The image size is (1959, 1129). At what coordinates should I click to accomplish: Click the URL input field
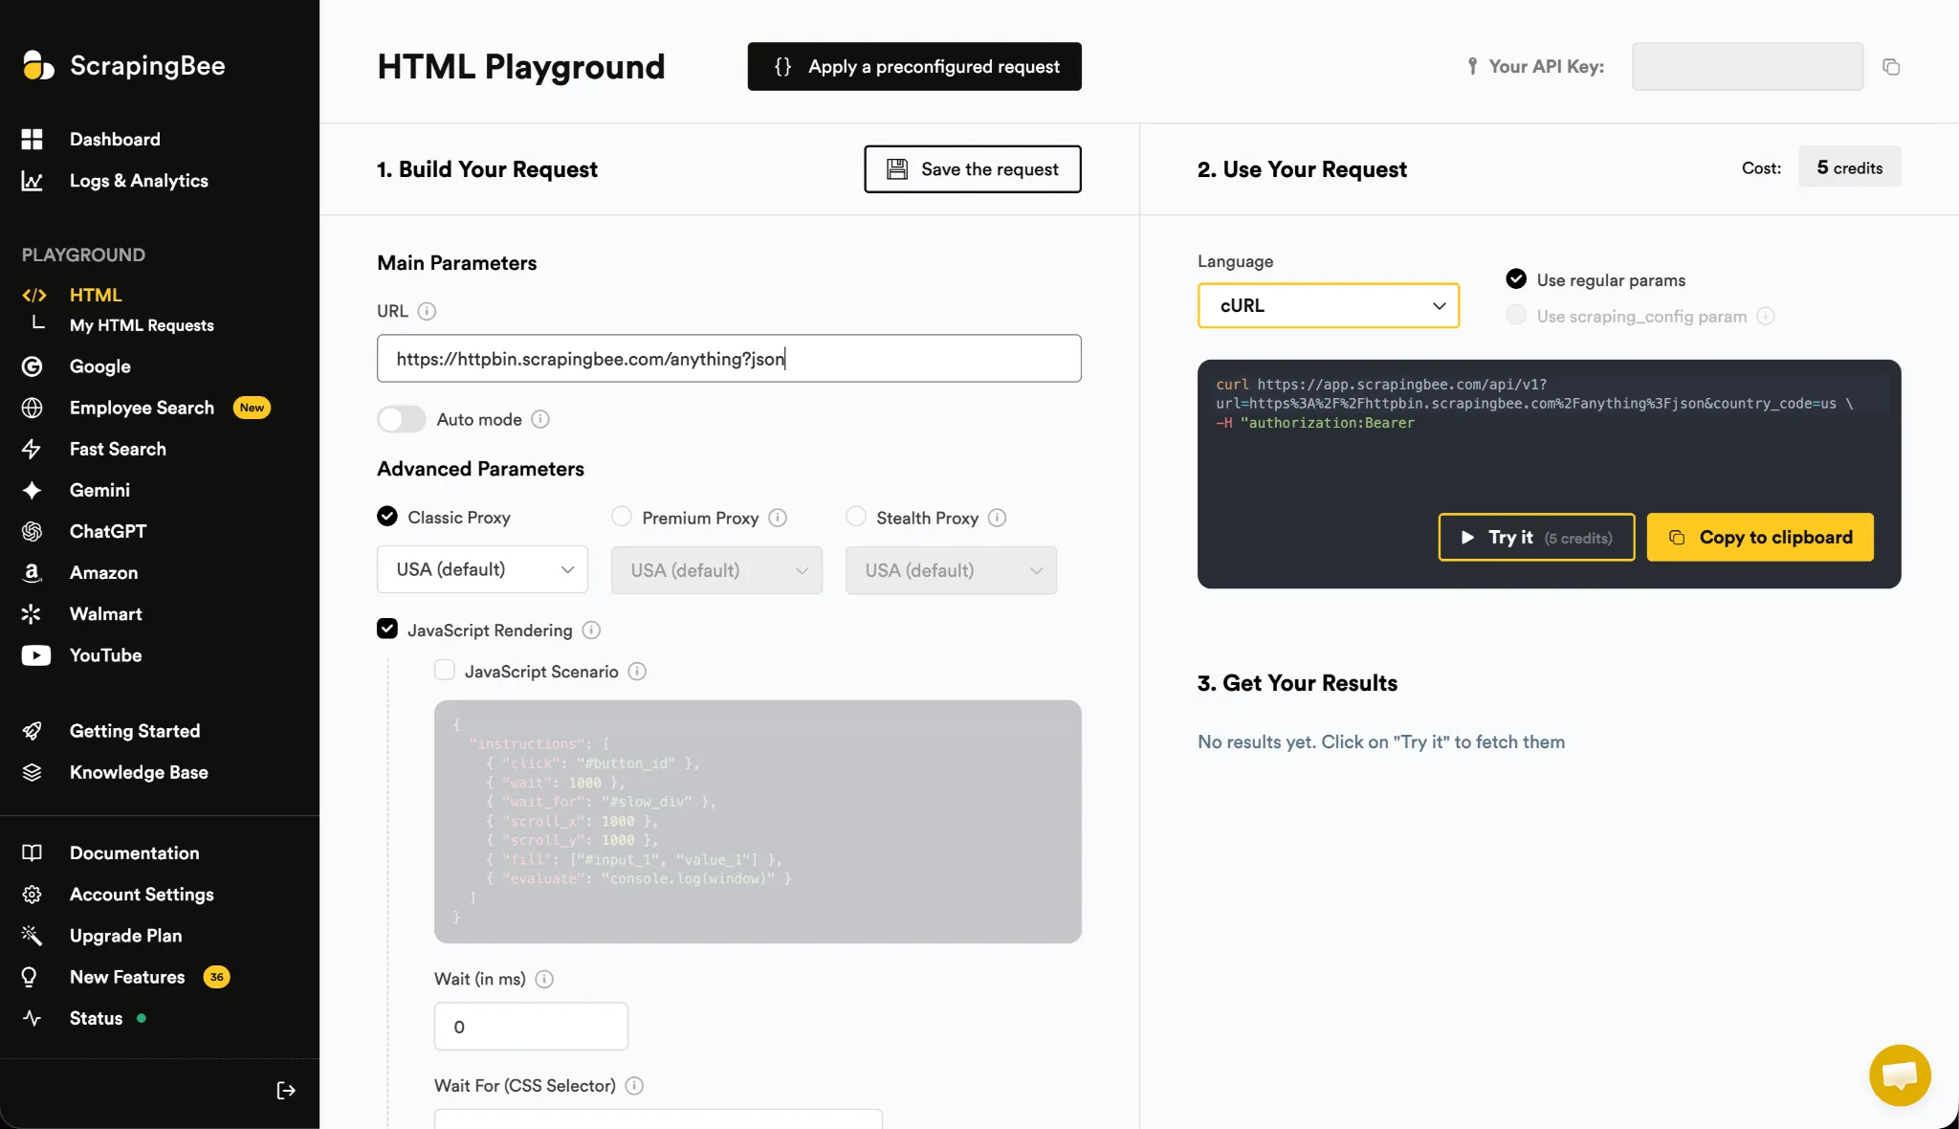tap(729, 359)
